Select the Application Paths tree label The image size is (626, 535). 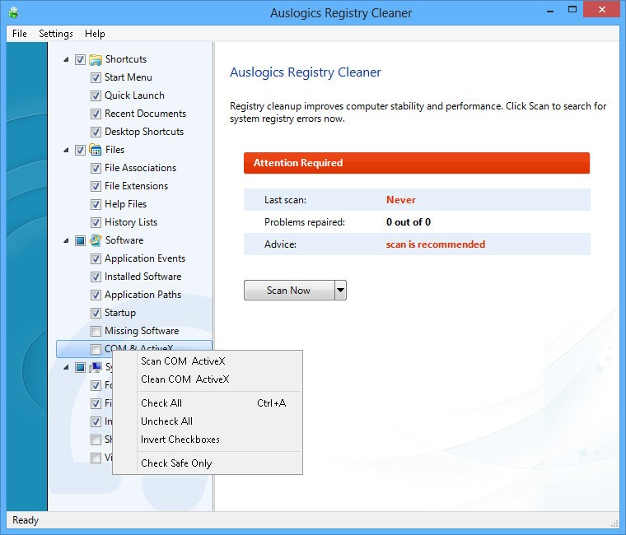point(143,295)
